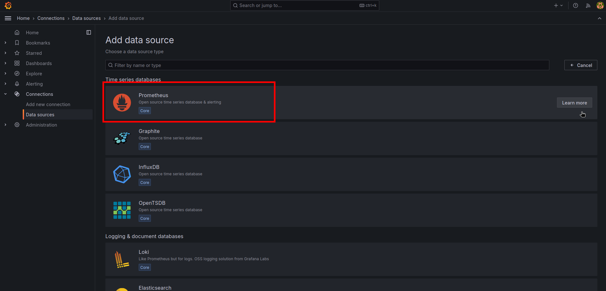Select the InfluxDB data source title
606x291 pixels.
tap(149, 167)
